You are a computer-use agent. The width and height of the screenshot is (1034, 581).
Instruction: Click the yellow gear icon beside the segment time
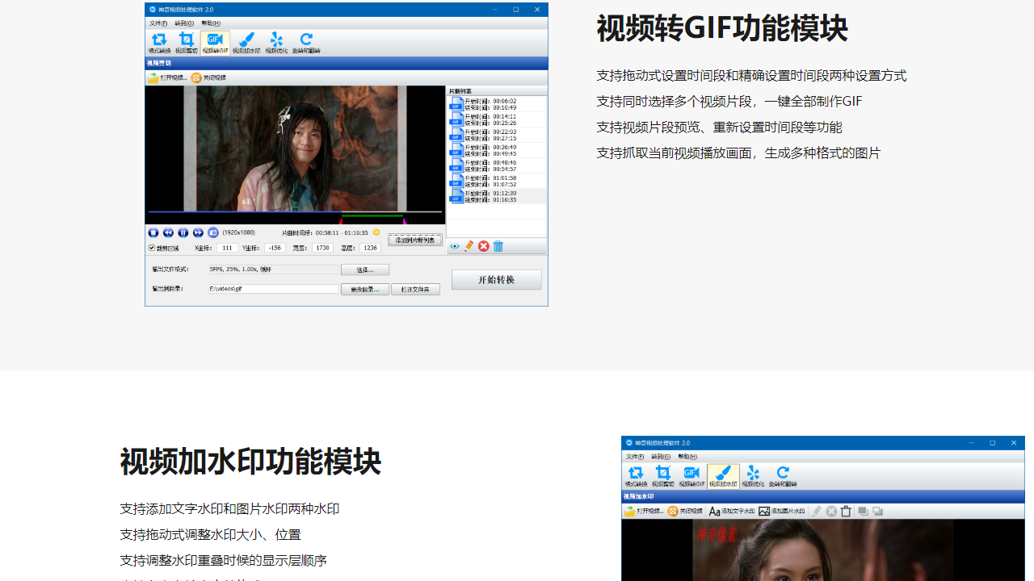[376, 232]
